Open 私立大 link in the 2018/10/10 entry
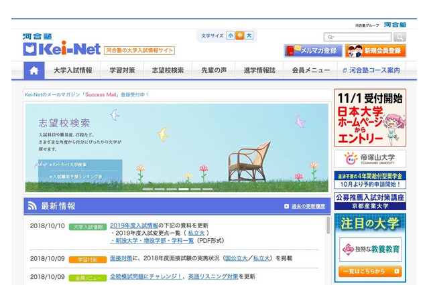This screenshot has height=285, width=429. point(196,233)
